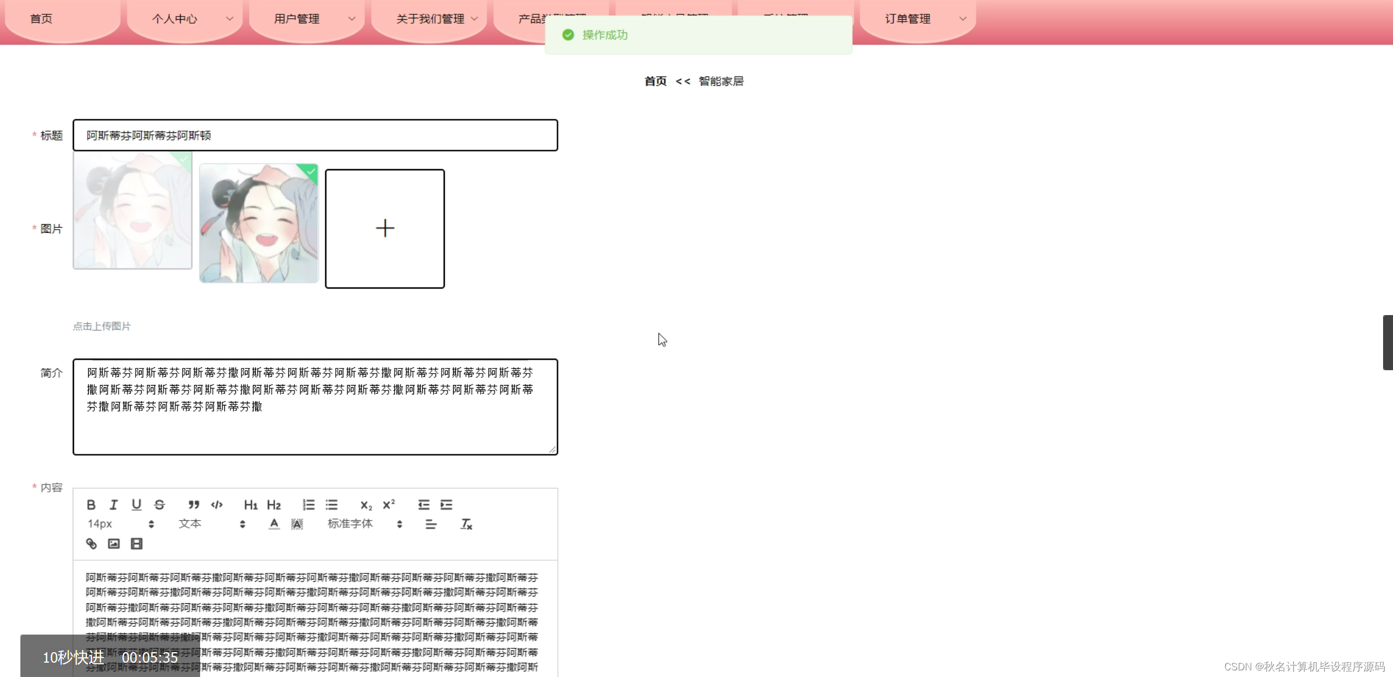
Task: Create an ordered list in the content
Action: (x=308, y=504)
